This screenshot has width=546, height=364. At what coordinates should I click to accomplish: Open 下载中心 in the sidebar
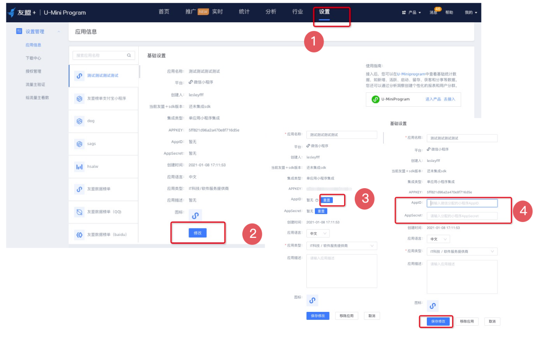pos(33,58)
